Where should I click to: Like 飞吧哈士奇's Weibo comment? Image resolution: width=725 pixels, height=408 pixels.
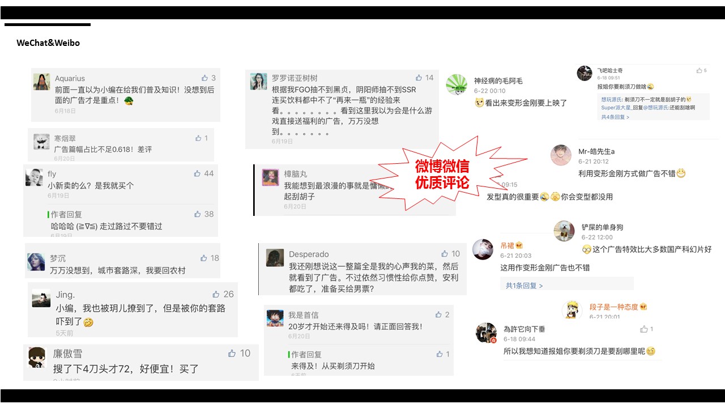(x=699, y=70)
